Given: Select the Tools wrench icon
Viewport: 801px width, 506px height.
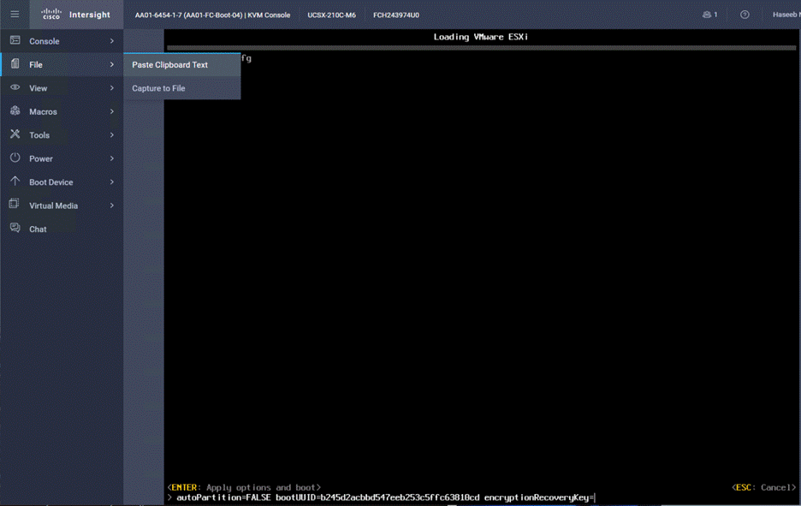Looking at the screenshot, I should coord(14,134).
